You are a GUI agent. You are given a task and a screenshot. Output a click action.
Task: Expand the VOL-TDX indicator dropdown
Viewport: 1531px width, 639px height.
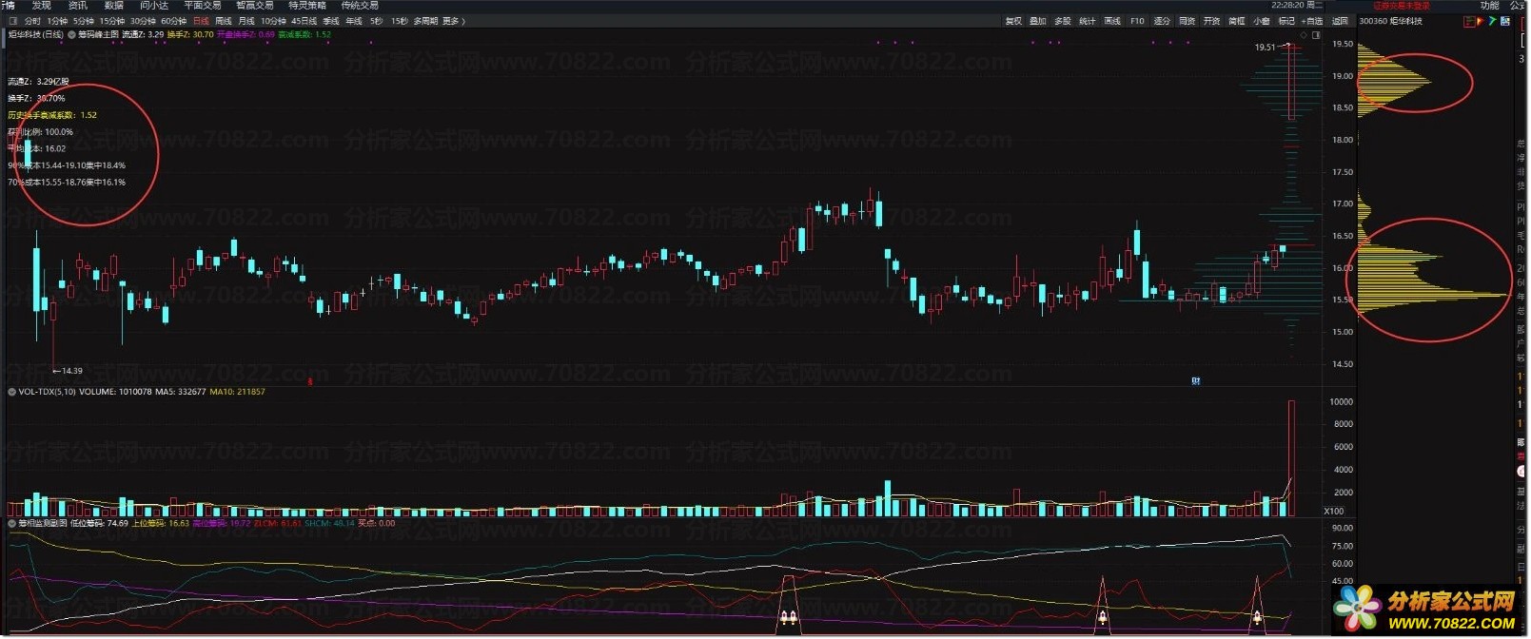tap(12, 392)
